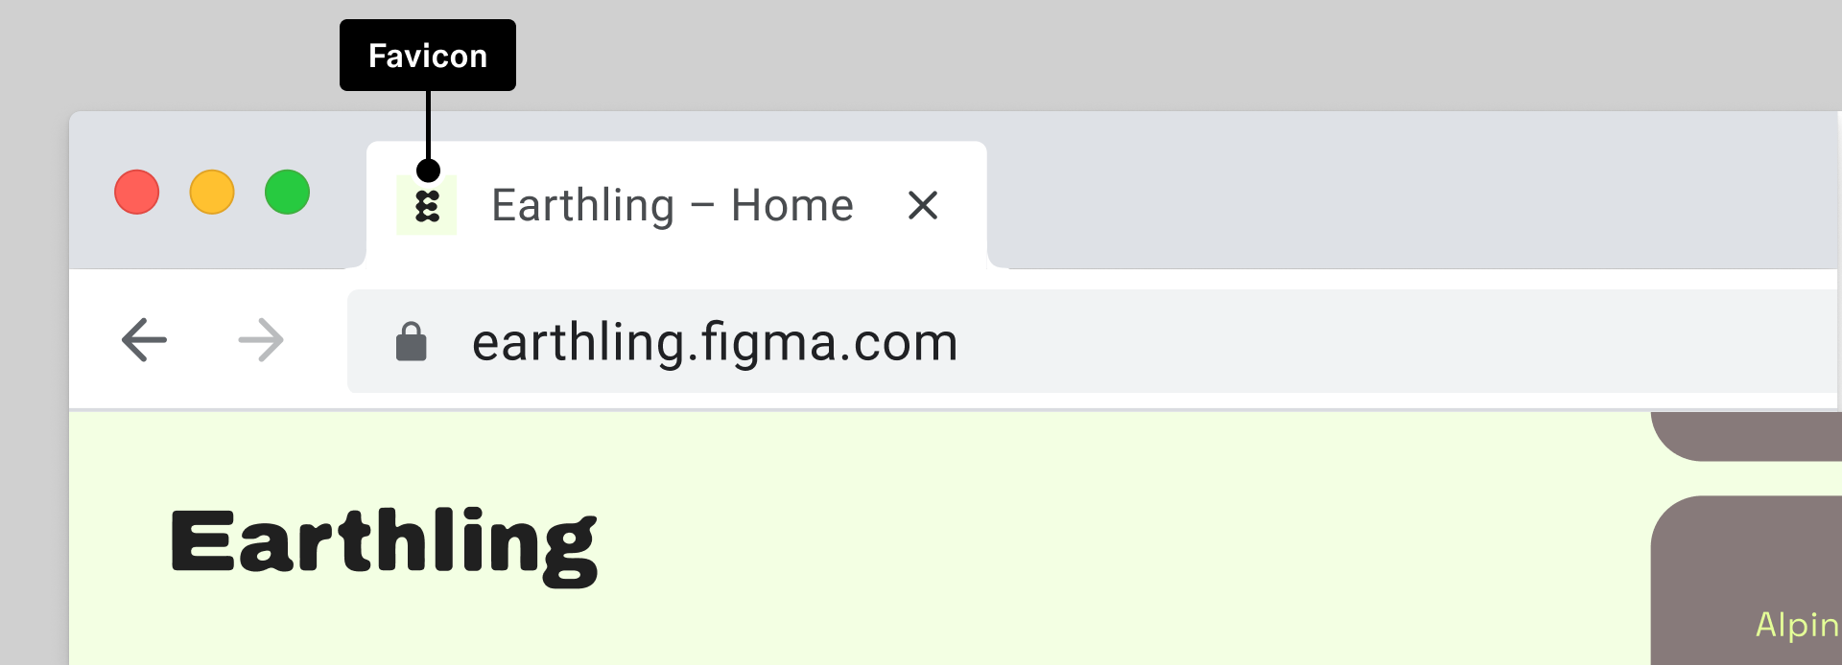Select the "Earthling – Home" tab title

click(x=672, y=205)
